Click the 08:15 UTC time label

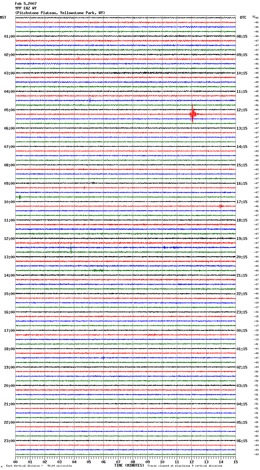tap(242, 36)
